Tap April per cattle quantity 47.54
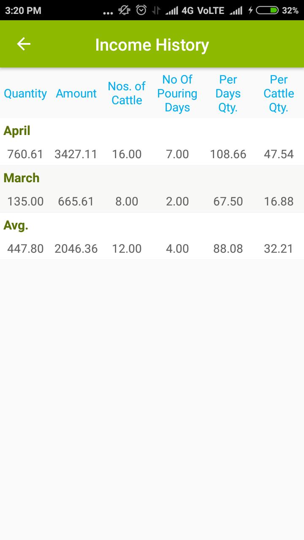Viewport: 304px width, 540px height. pyautogui.click(x=279, y=154)
